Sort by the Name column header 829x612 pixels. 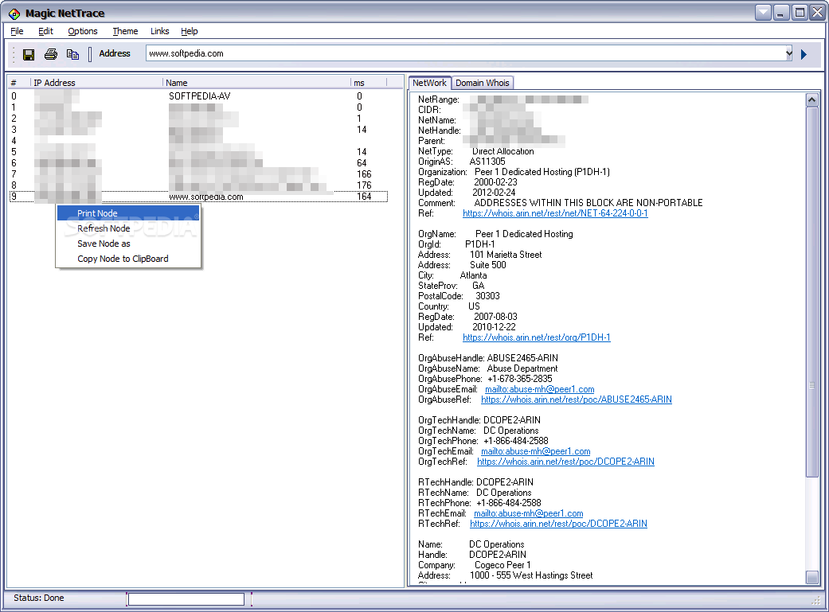point(256,83)
